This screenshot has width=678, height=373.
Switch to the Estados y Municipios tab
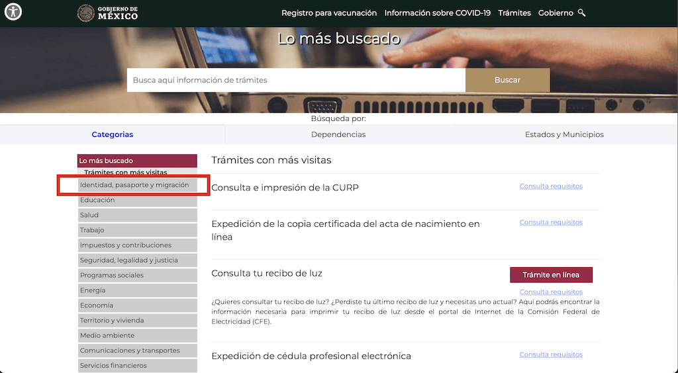point(564,135)
